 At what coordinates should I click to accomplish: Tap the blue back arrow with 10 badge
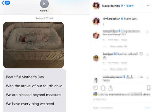click(6, 3)
